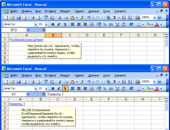Open Данные menu in Книга1 window
Viewport: 170px width, 130px height.
(x=93, y=75)
